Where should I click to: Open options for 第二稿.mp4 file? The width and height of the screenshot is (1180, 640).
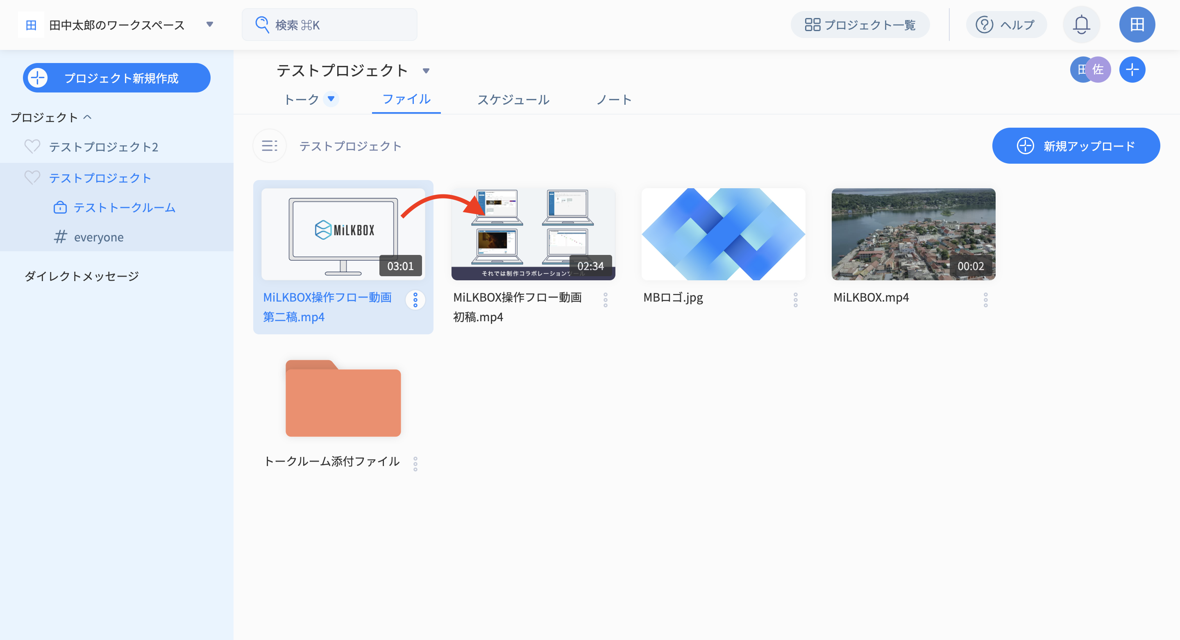[x=415, y=300]
